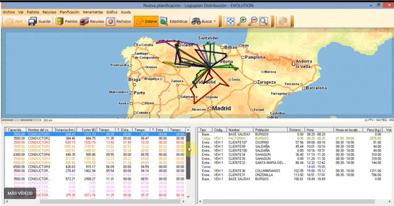Select the CONDUCTOR6 row in the driver list

coord(39,155)
